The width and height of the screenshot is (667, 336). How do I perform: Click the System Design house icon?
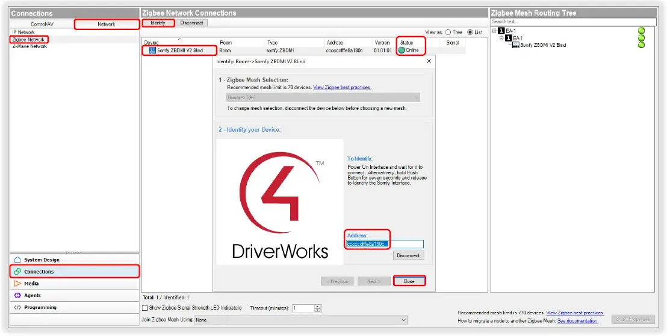tap(17, 260)
